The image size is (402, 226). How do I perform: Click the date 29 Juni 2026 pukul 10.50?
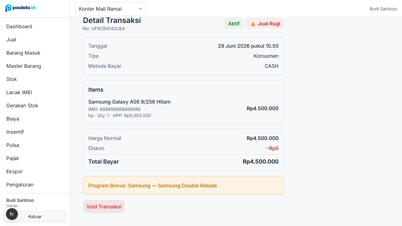(248, 46)
